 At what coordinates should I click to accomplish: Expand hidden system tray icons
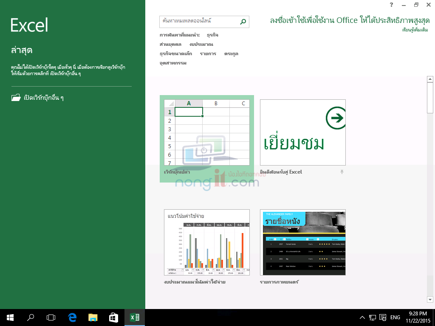coord(362,317)
